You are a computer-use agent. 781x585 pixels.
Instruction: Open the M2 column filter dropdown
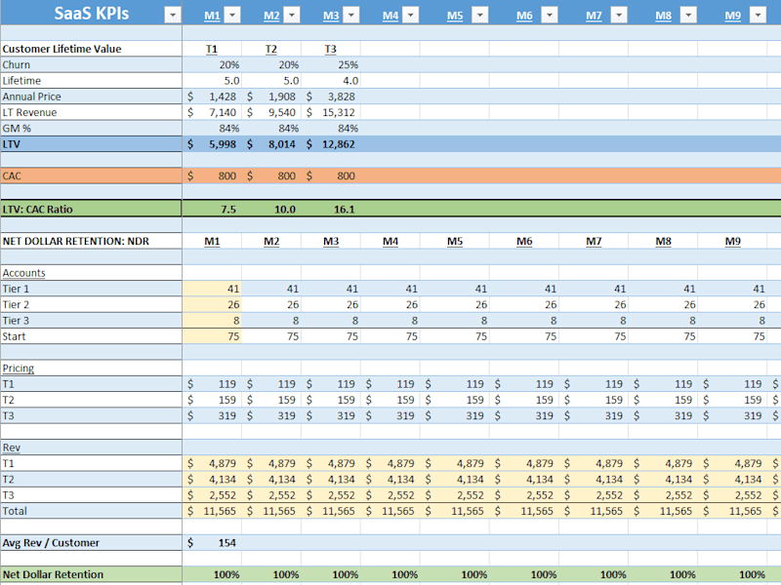point(292,15)
